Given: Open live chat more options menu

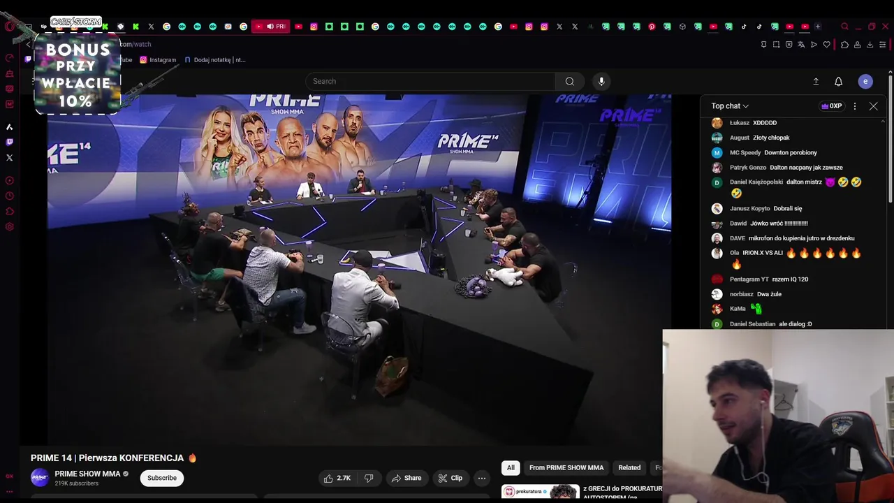Looking at the screenshot, I should pyautogui.click(x=855, y=106).
